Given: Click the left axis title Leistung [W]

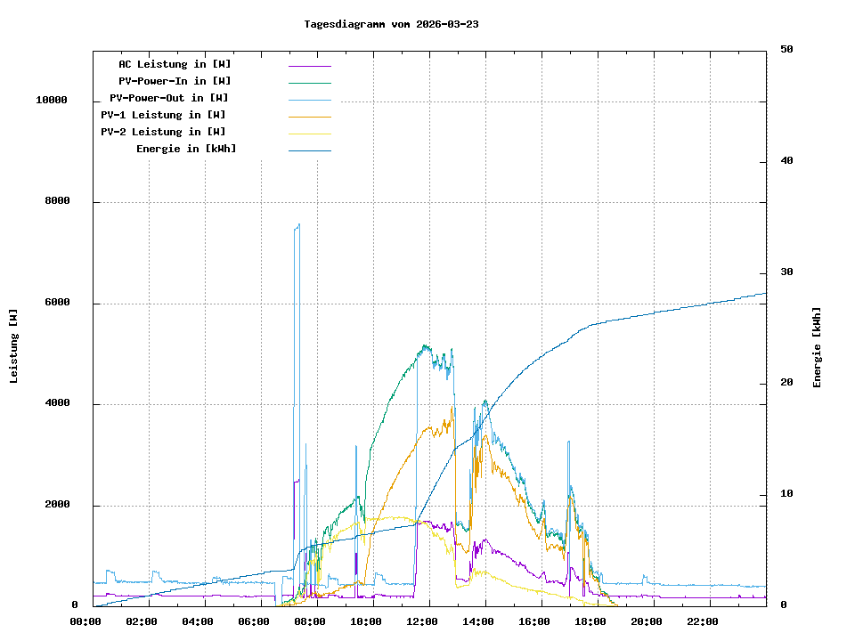Looking at the screenshot, I should click(14, 346).
